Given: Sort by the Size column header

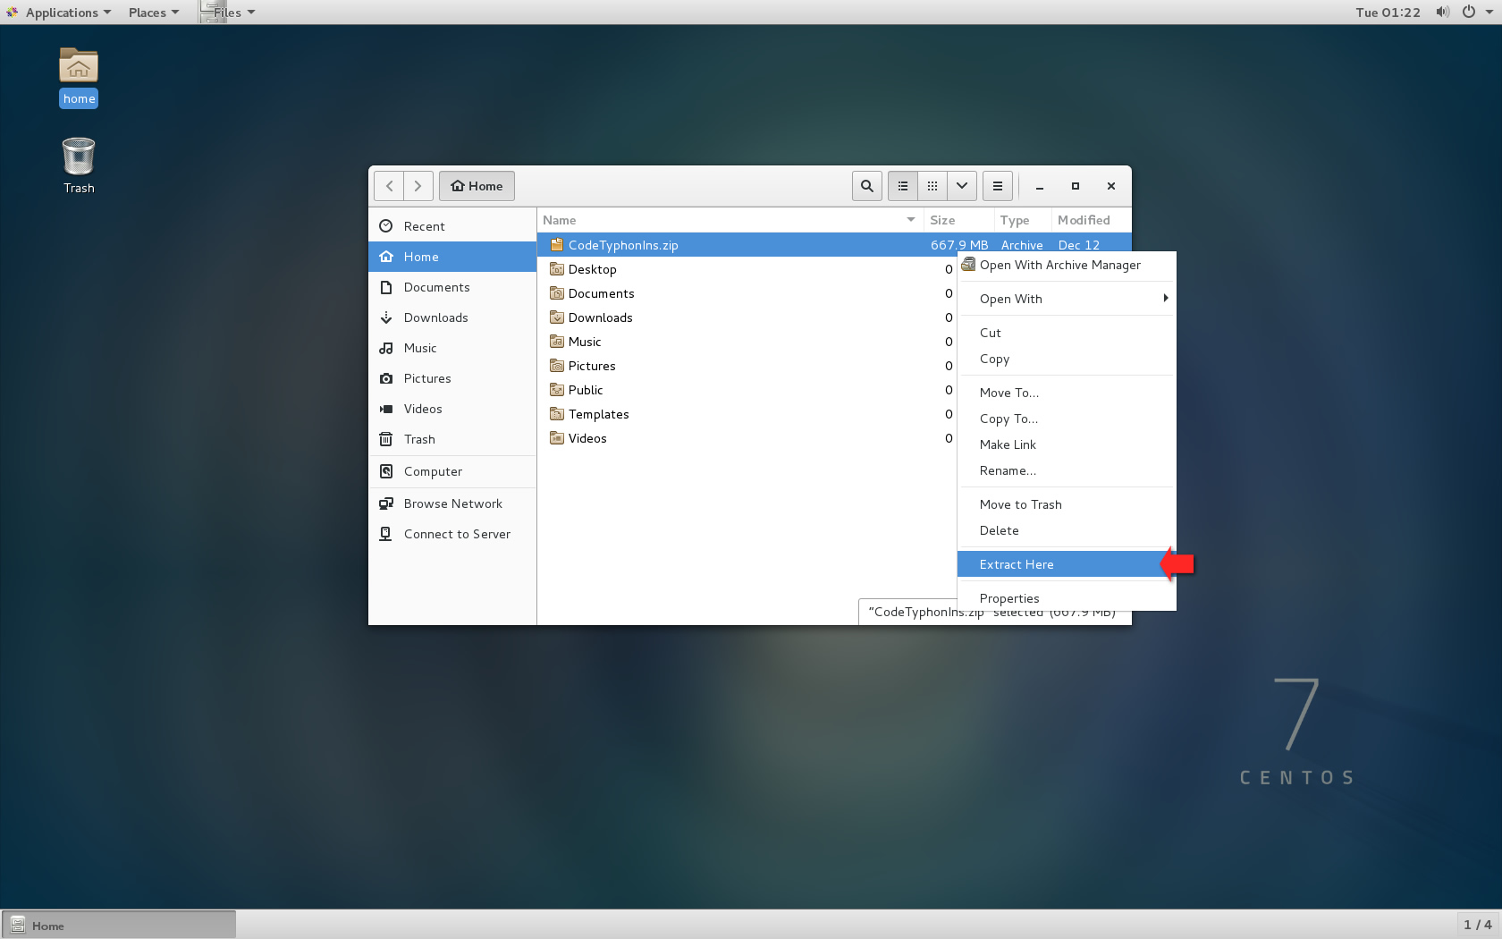Looking at the screenshot, I should (x=958, y=220).
